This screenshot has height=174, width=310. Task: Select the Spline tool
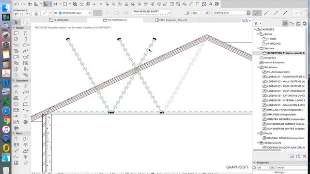(16, 157)
